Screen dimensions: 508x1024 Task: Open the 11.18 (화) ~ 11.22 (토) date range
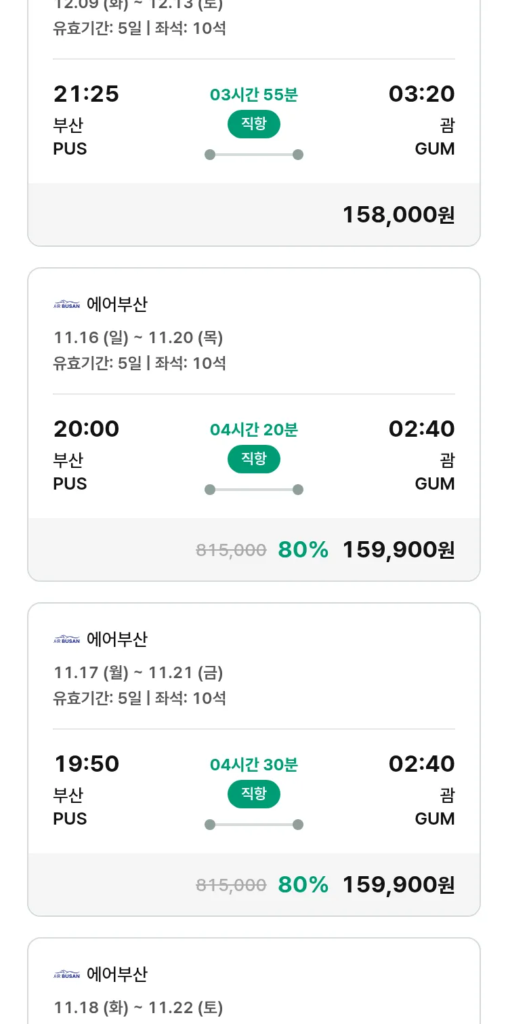click(x=138, y=1007)
